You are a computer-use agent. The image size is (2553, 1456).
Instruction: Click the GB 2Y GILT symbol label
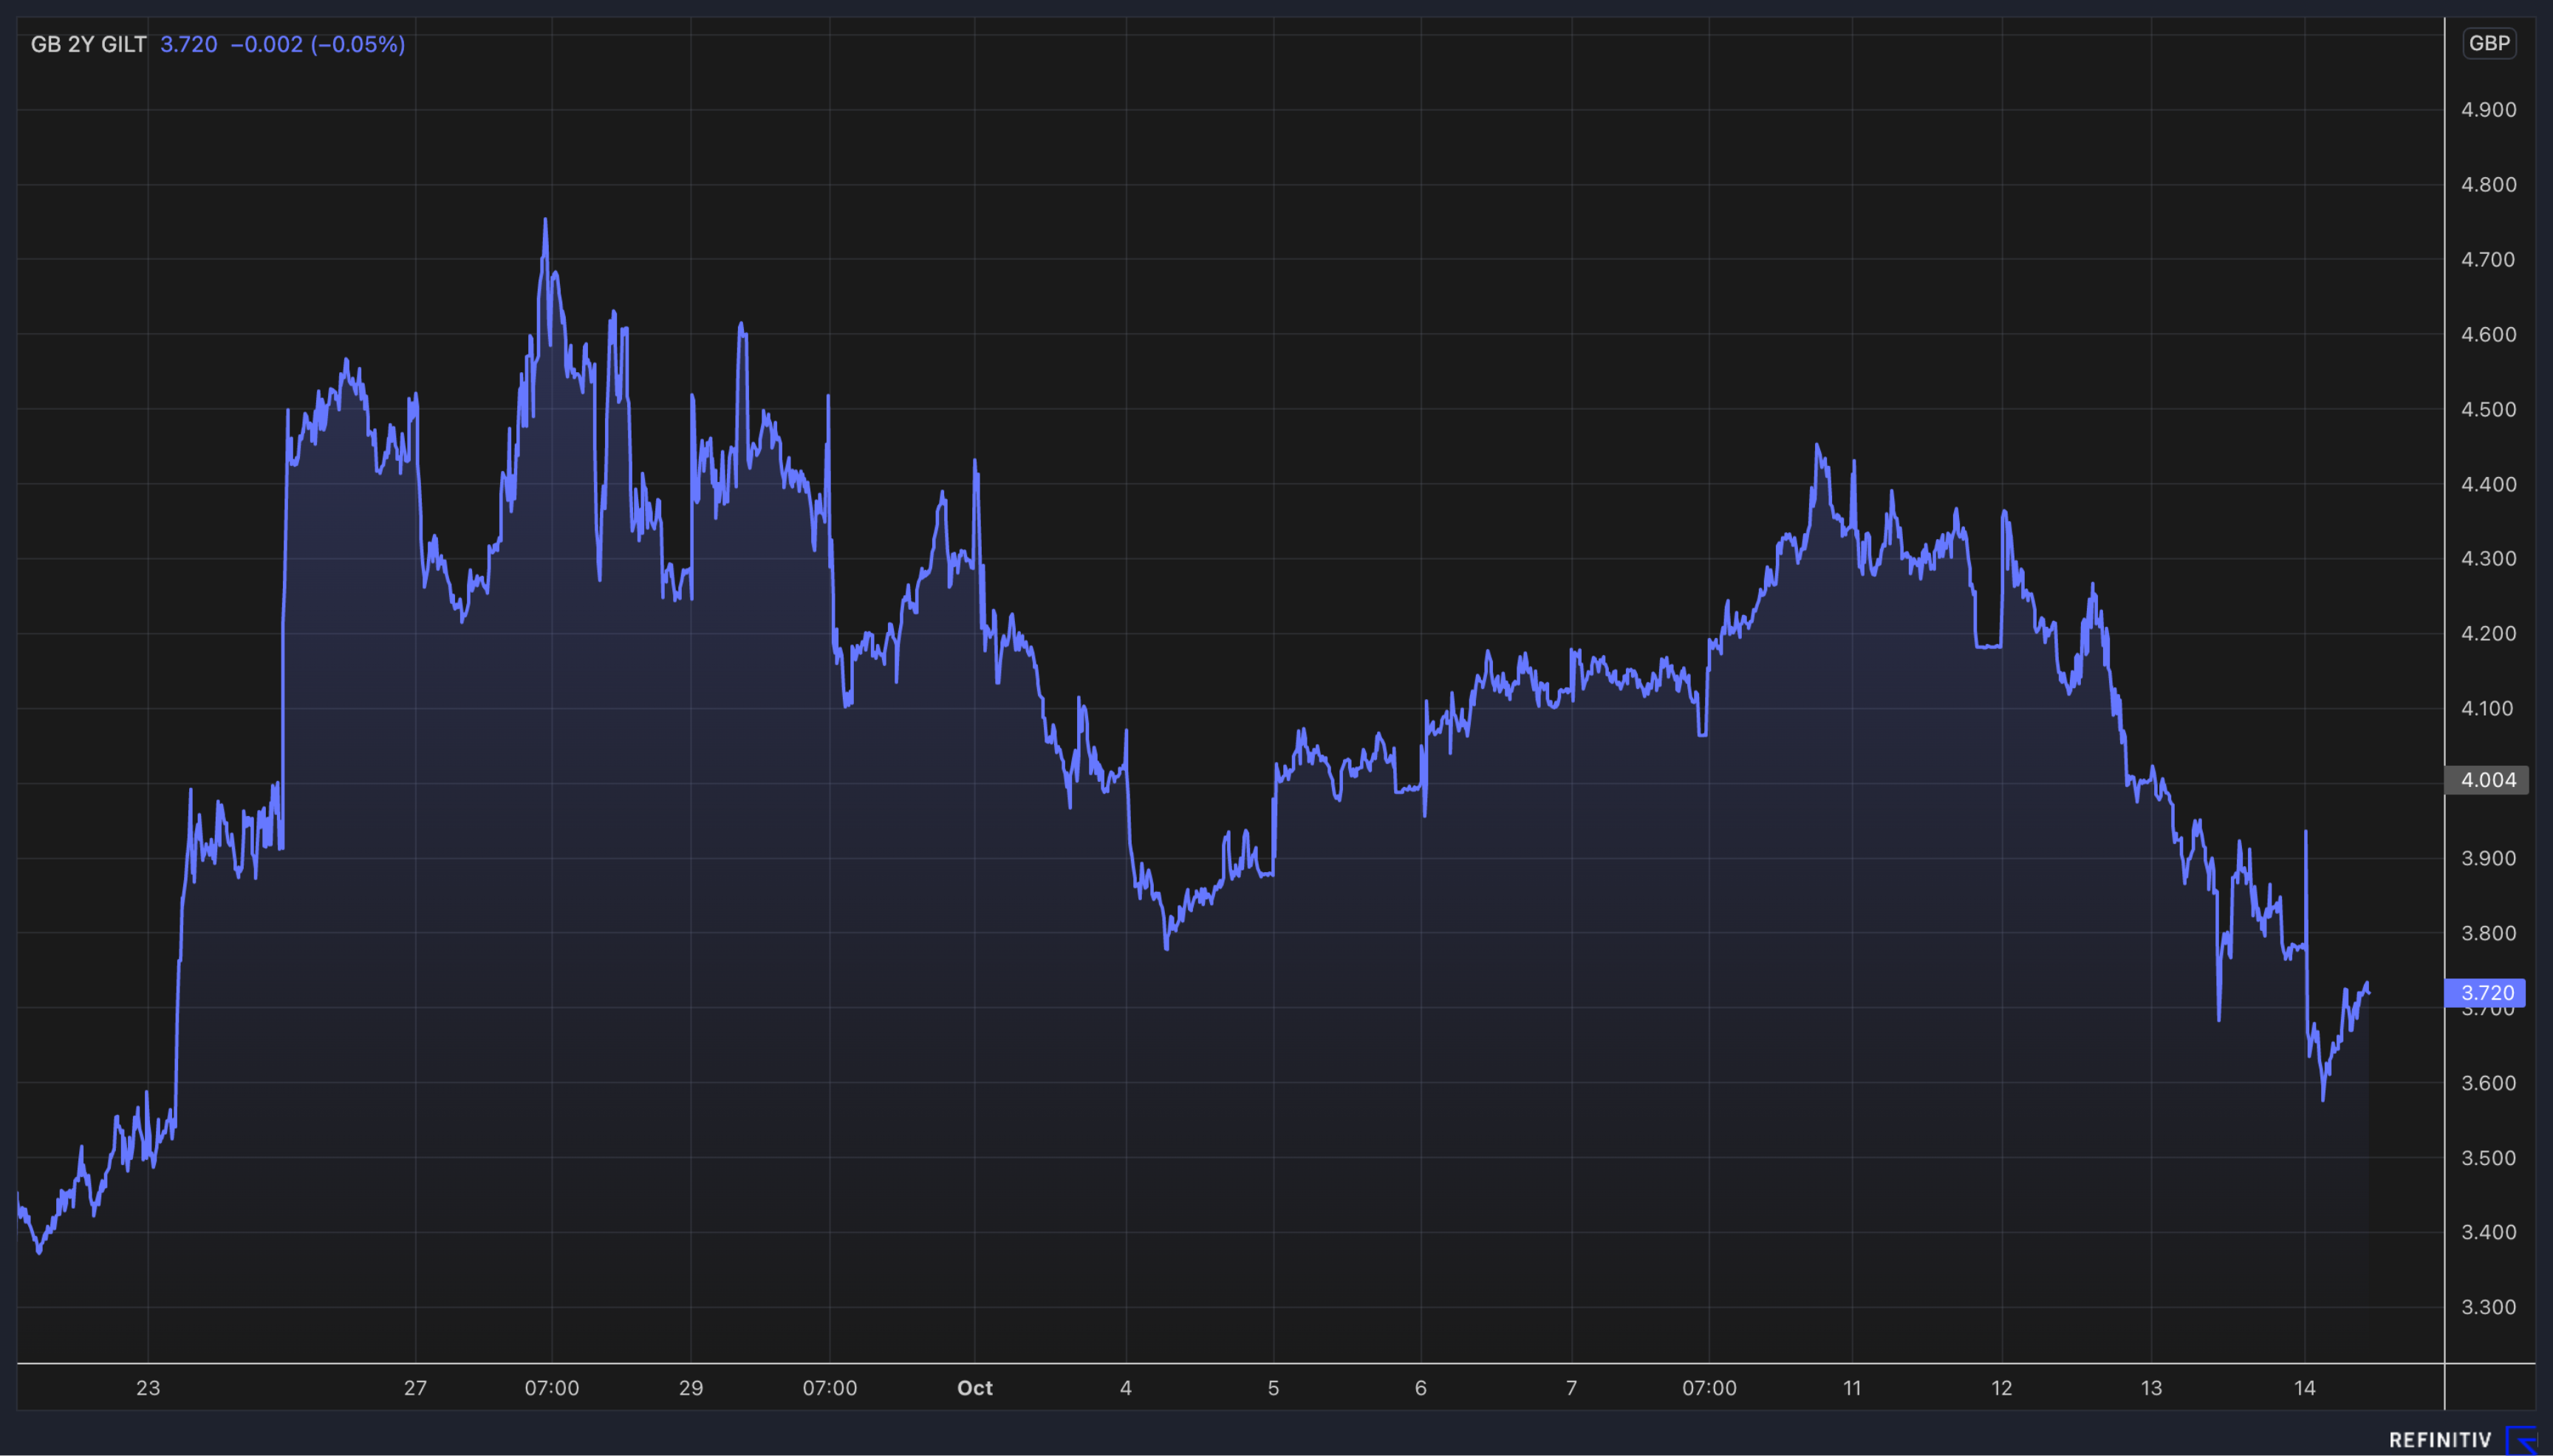point(89,44)
